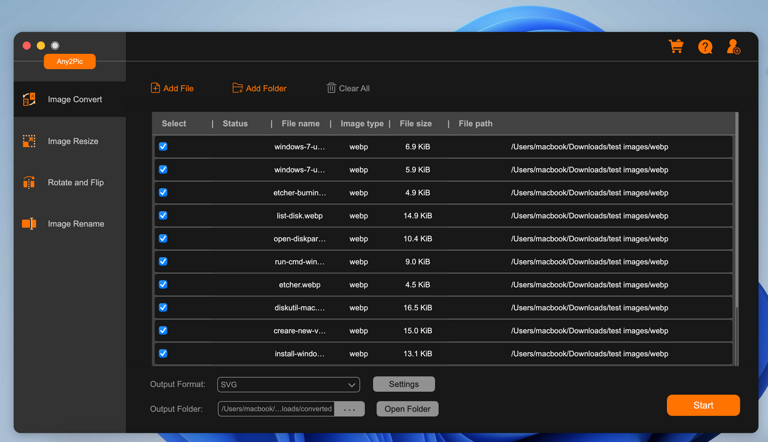Click the Add Folder icon
Screen dimensions: 768x442
coord(238,88)
